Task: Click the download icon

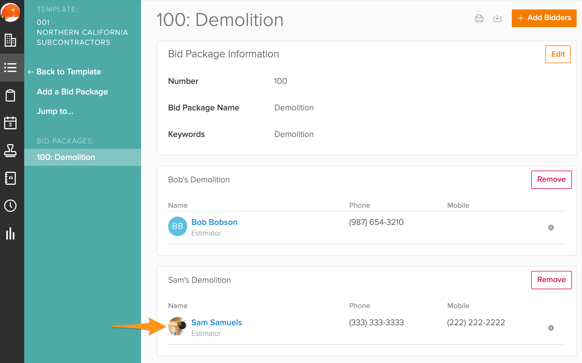Action: click(497, 18)
